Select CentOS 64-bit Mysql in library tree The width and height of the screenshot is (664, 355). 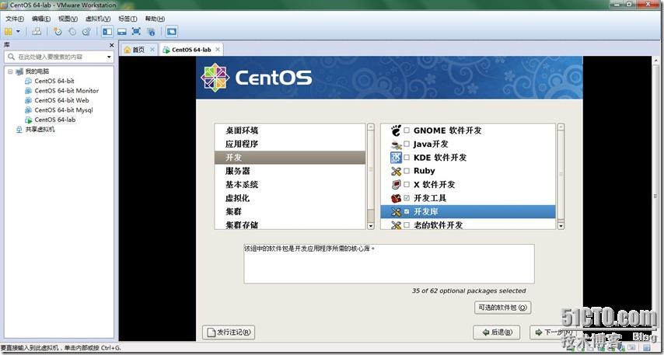coord(64,110)
